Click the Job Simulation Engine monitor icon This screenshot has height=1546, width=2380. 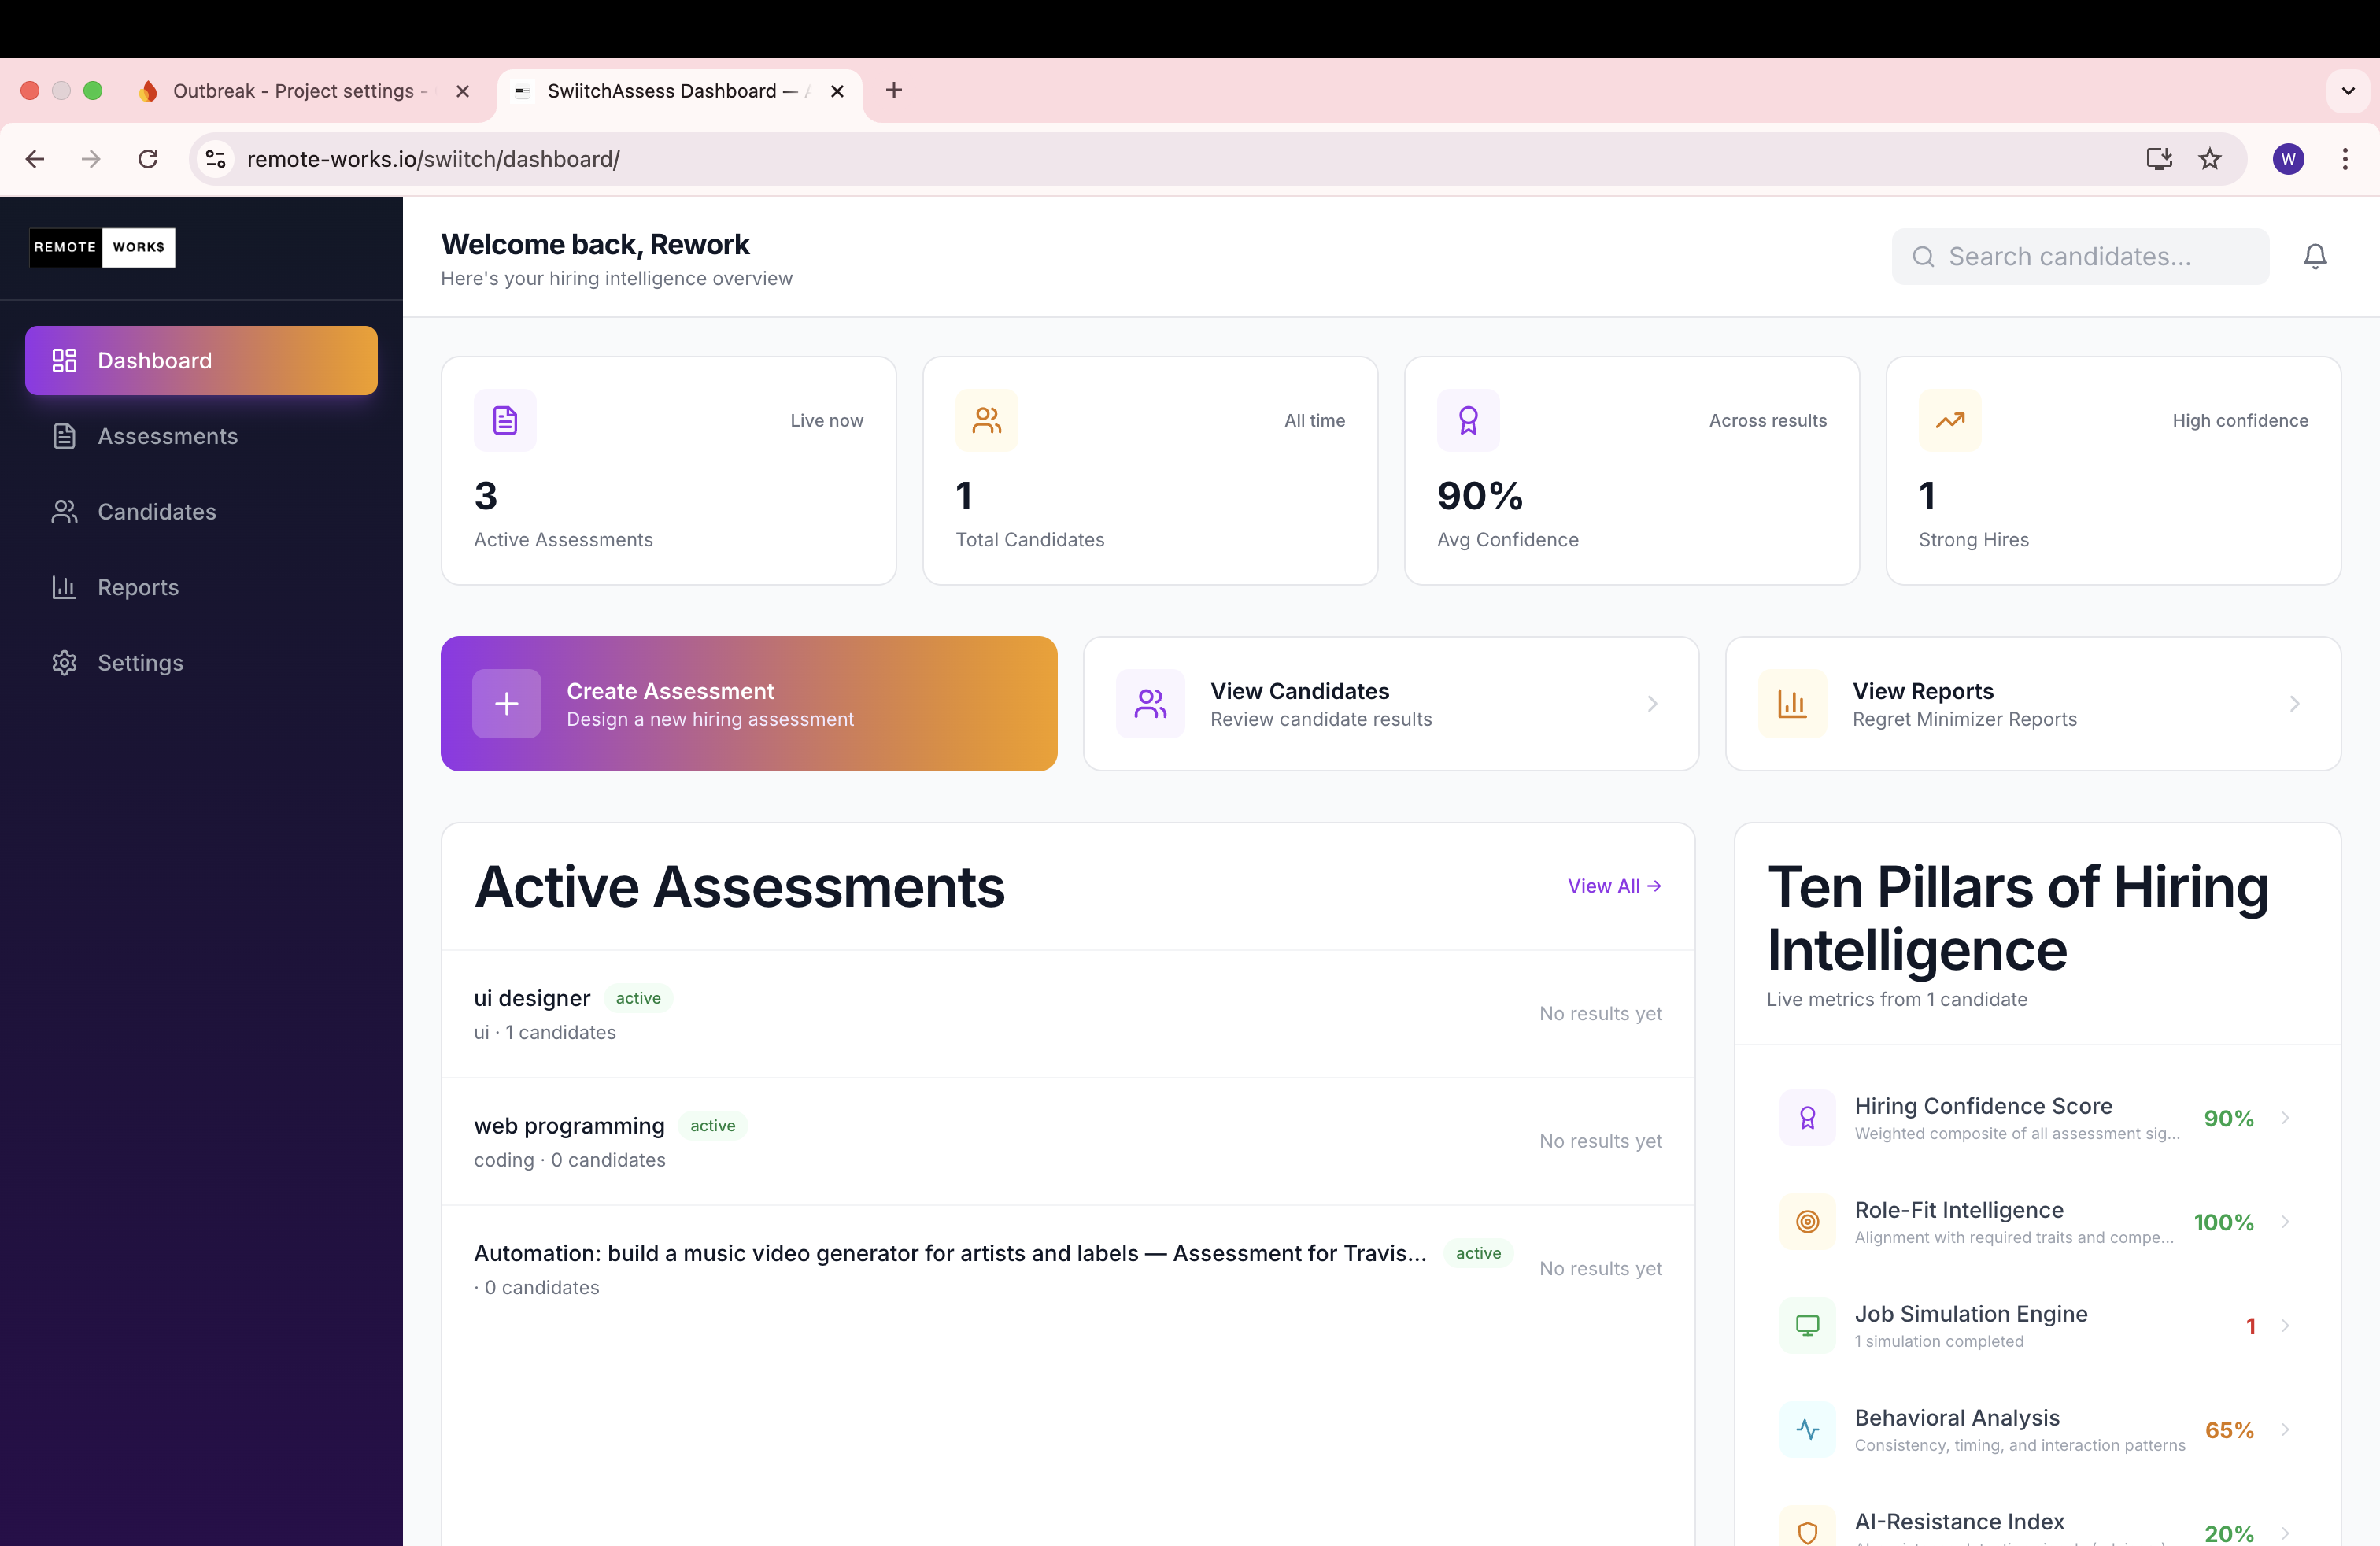(1807, 1325)
